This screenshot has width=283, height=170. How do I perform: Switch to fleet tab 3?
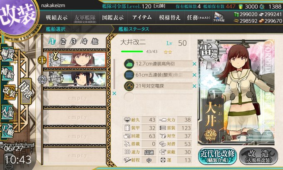pos(74,42)
